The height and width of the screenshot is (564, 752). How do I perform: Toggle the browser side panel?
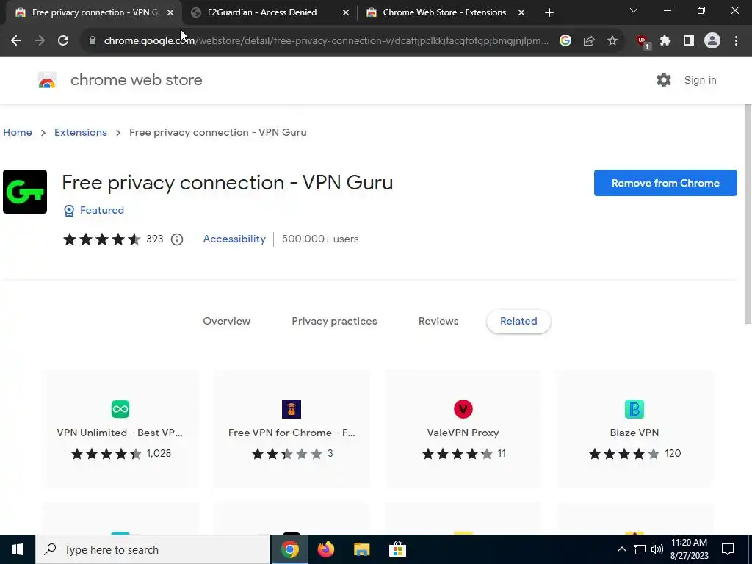[689, 41]
